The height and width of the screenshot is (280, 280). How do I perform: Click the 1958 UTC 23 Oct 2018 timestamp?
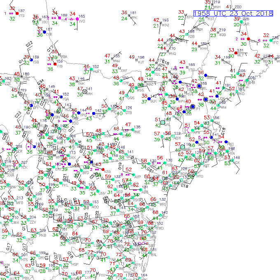click(x=233, y=14)
